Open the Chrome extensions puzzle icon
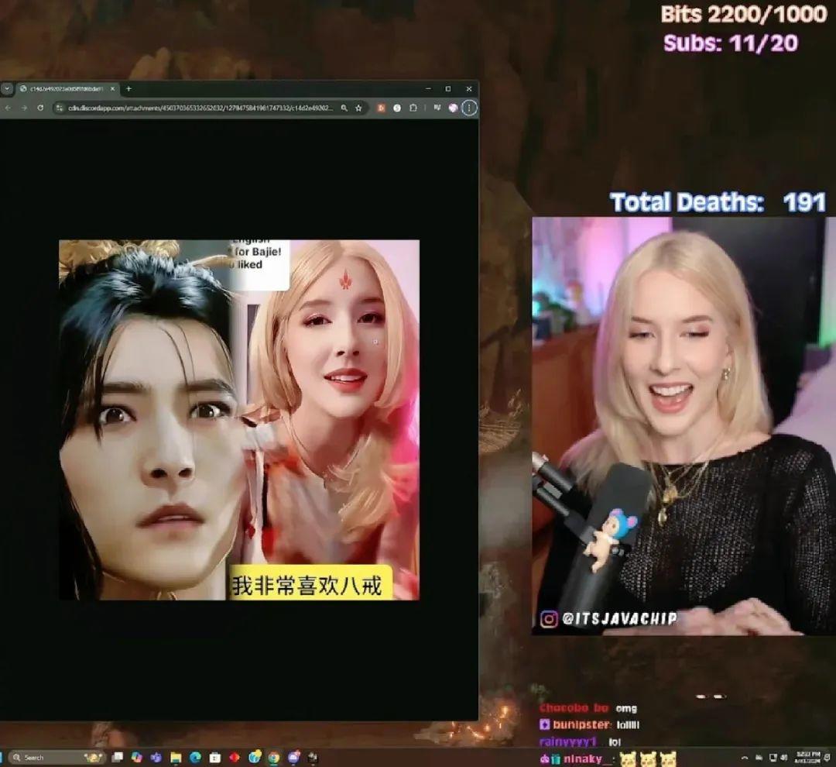836x767 pixels. pos(413,108)
